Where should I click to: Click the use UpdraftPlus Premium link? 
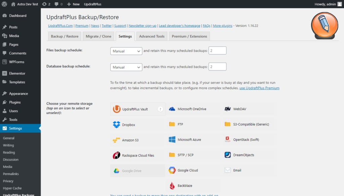(x=259, y=88)
